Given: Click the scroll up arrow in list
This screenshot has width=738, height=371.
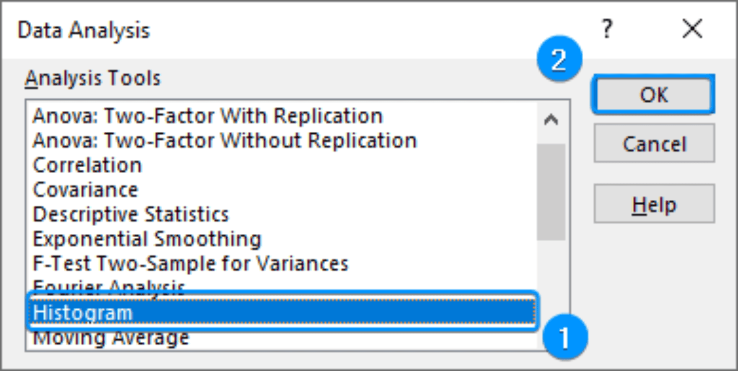Looking at the screenshot, I should click(551, 120).
